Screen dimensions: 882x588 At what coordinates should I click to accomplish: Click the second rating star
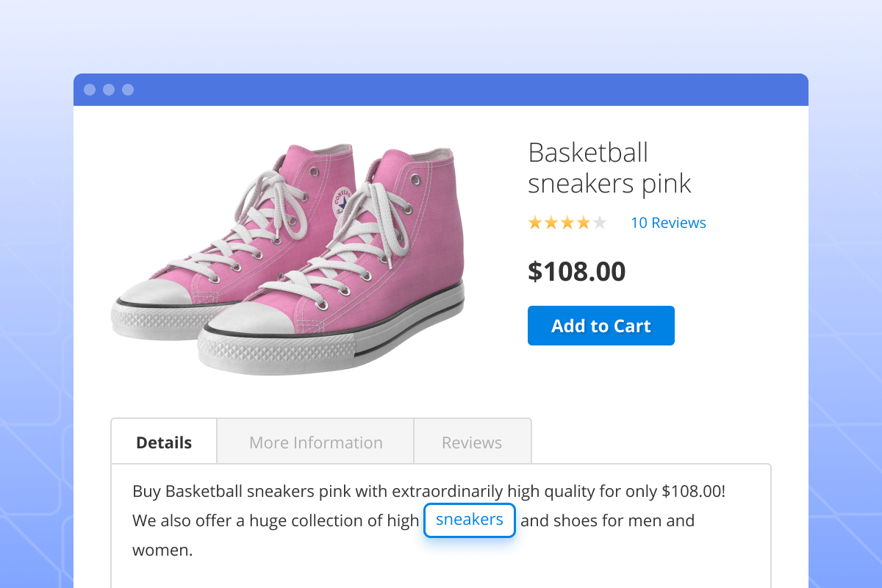pyautogui.click(x=551, y=223)
